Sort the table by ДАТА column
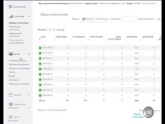The height and width of the screenshot is (124, 165). pyautogui.click(x=43, y=37)
